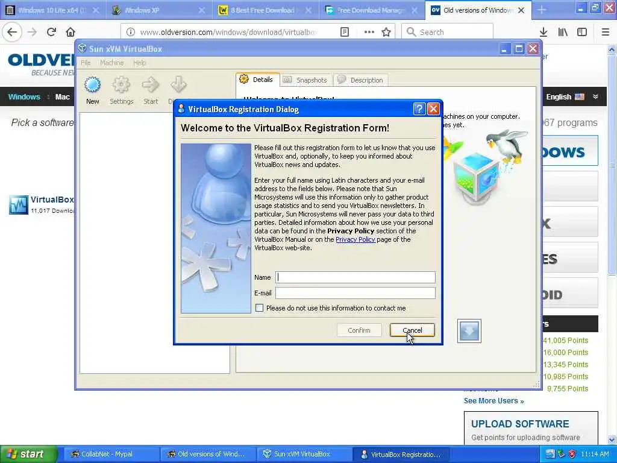Viewport: 617px width, 463px height.
Task: Switch to the Details tab
Action: pyautogui.click(x=258, y=80)
